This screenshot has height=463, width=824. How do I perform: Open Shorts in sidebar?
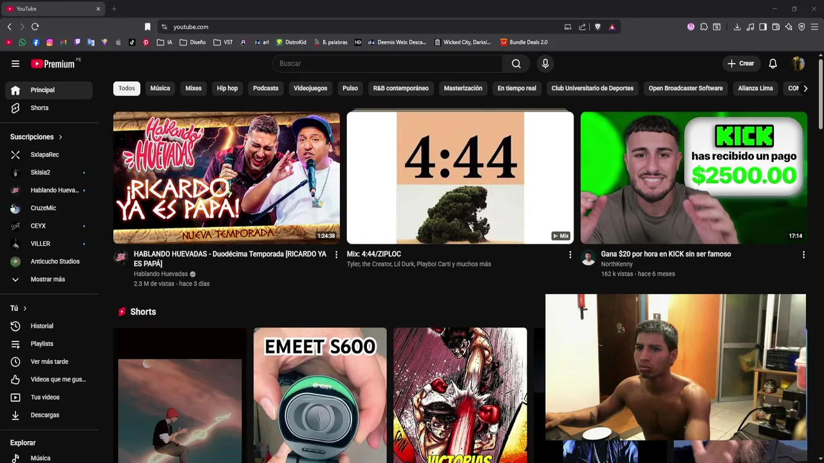pyautogui.click(x=49, y=108)
